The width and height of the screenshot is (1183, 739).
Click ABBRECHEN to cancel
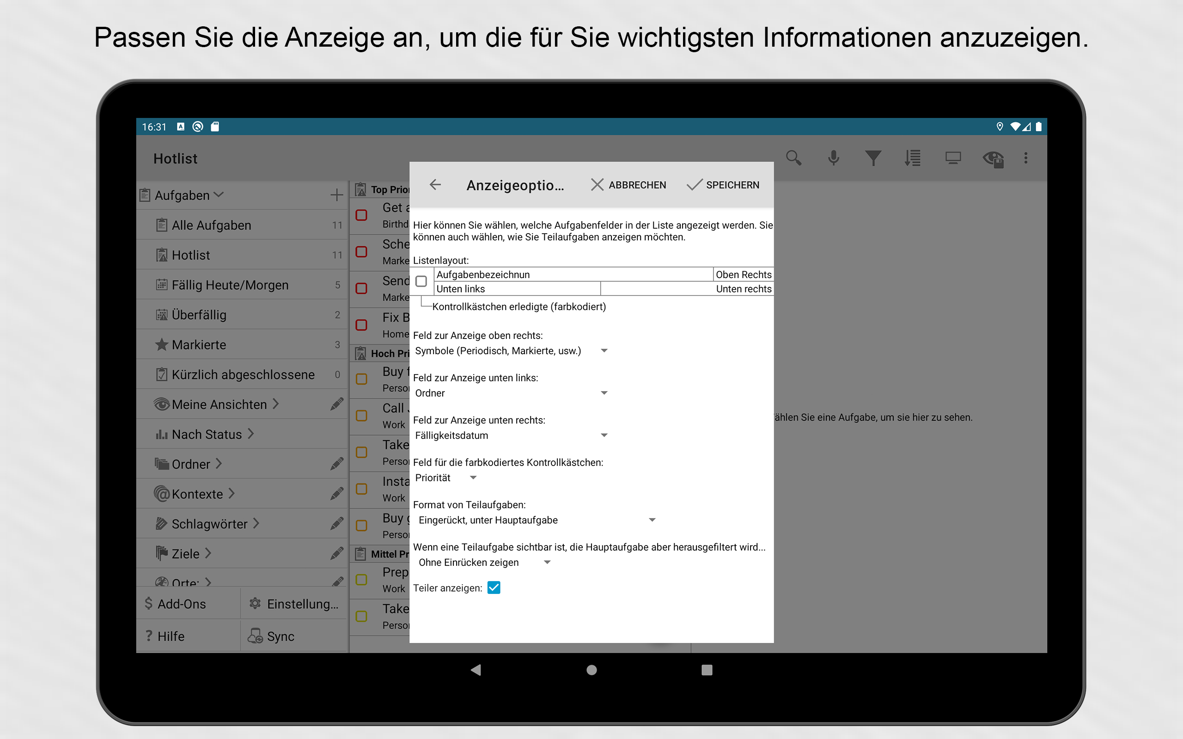coord(628,185)
